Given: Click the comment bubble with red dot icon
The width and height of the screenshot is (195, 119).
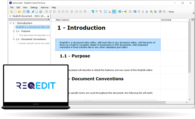Looking at the screenshot, I should (x=109, y=11).
